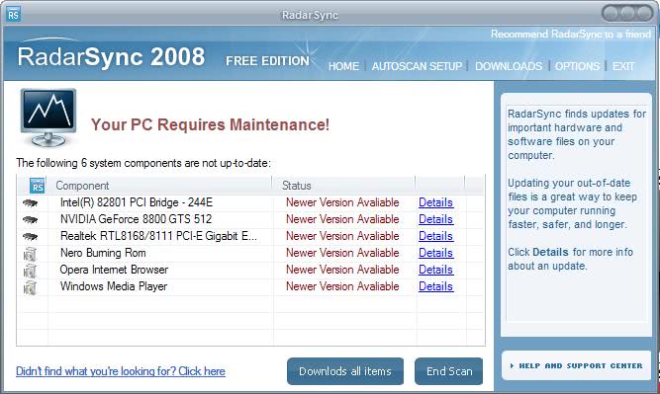The image size is (660, 394).
Task: Open Details for Nero Burning Rom
Action: [x=435, y=253]
